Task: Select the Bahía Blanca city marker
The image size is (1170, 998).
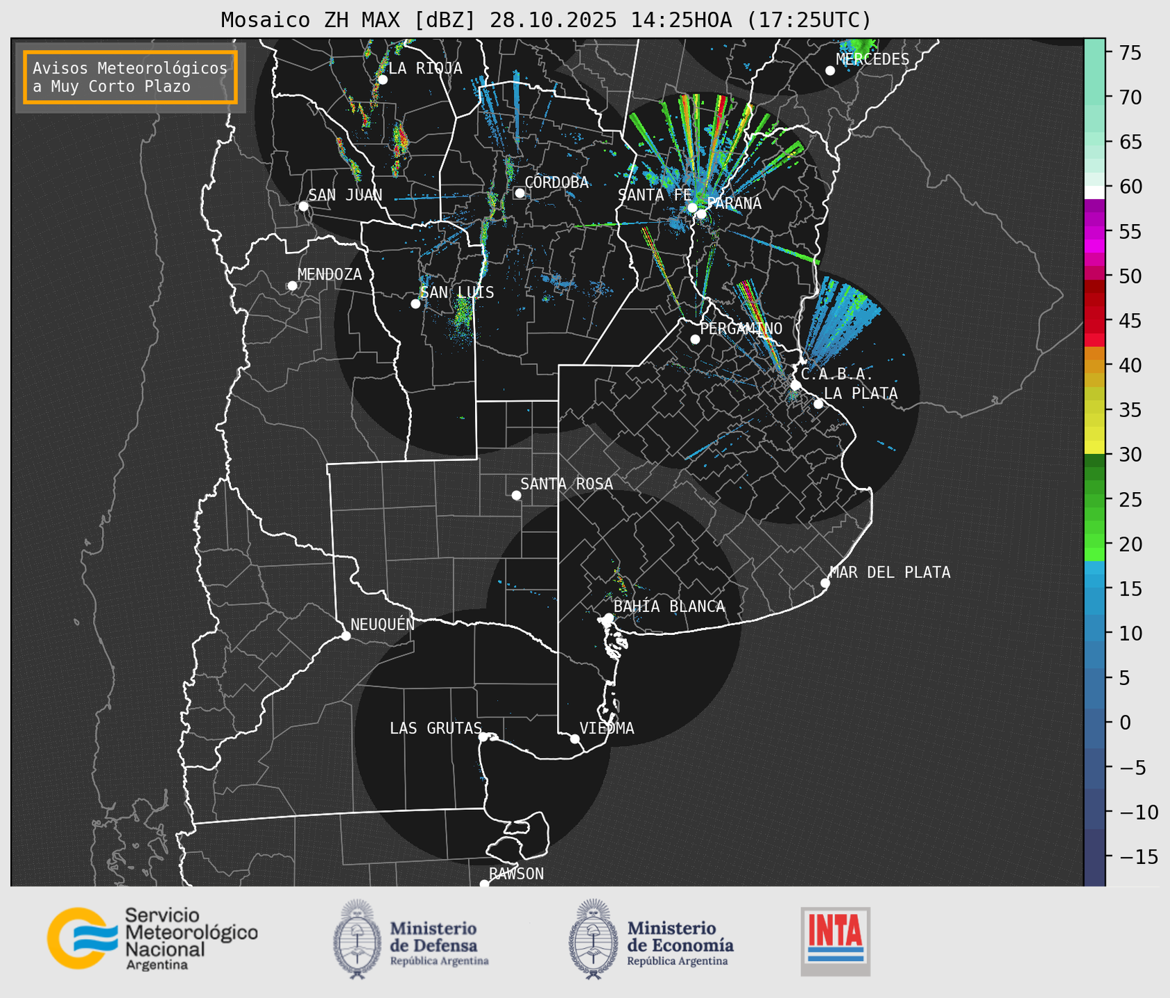Action: [x=608, y=618]
